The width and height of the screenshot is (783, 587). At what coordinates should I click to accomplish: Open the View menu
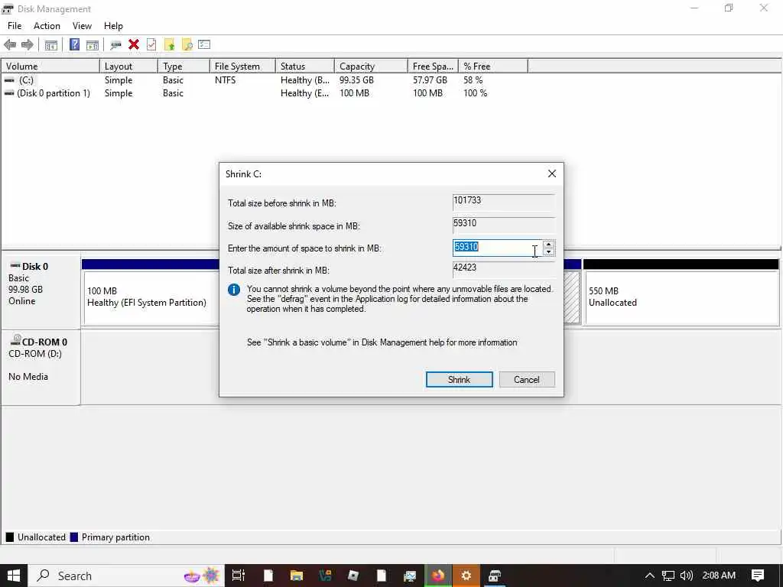pos(82,26)
